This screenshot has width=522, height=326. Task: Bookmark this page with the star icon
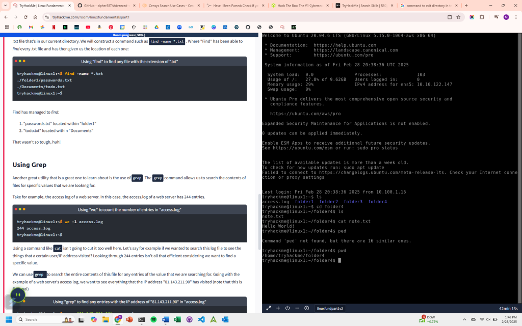point(458,17)
